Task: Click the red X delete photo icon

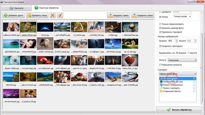Action: point(53,15)
